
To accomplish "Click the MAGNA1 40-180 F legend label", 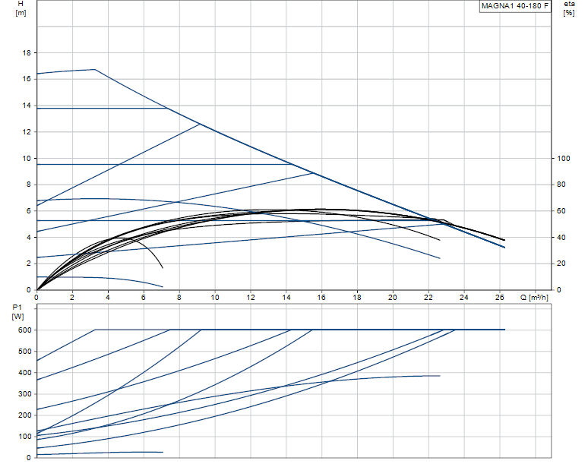I will pyautogui.click(x=514, y=6).
